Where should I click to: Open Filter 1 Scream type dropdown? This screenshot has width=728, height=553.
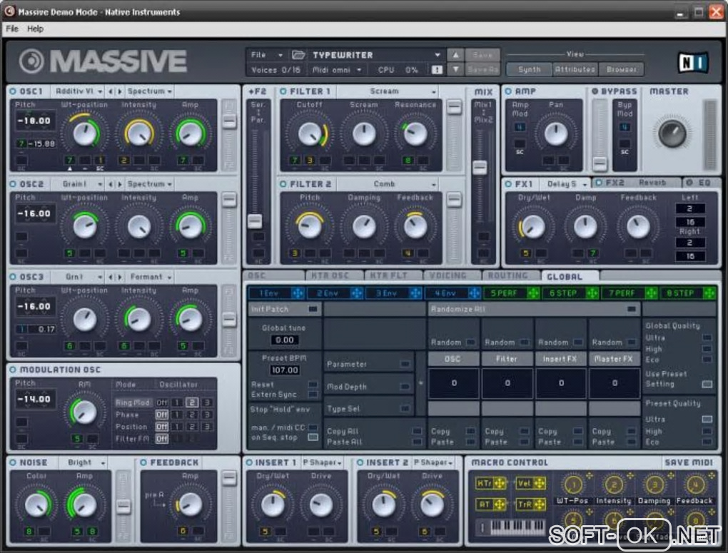point(387,91)
